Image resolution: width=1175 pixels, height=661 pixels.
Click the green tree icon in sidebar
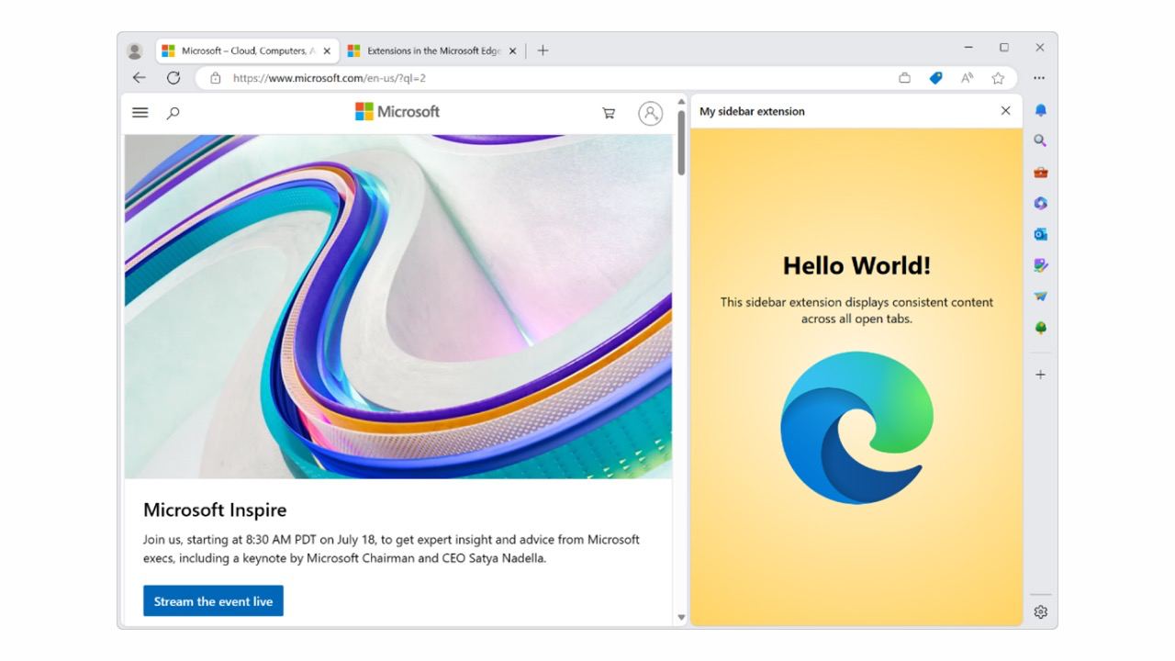[x=1040, y=328]
